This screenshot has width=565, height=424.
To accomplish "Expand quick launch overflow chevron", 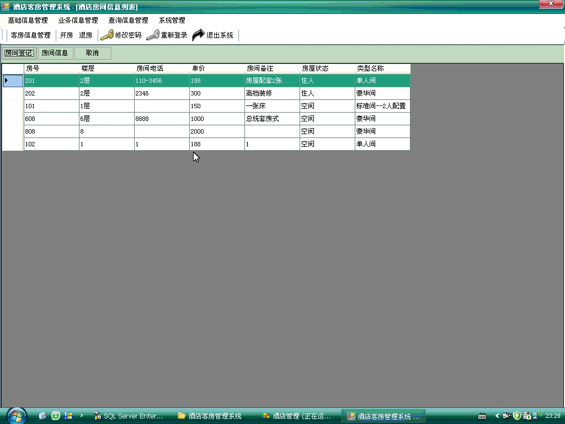I will pos(82,415).
